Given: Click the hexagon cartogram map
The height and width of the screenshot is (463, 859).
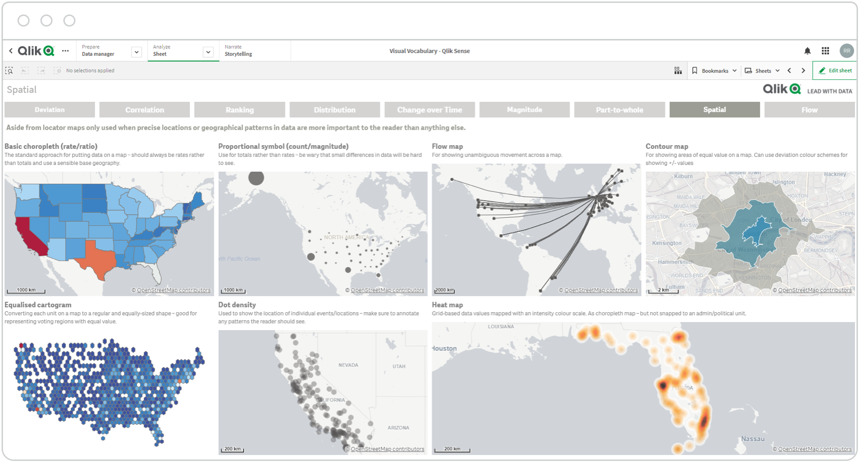Looking at the screenshot, I should click(x=109, y=392).
